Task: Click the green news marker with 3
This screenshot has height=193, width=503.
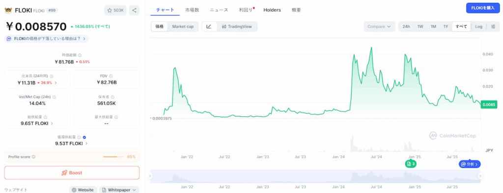Action: (411, 164)
